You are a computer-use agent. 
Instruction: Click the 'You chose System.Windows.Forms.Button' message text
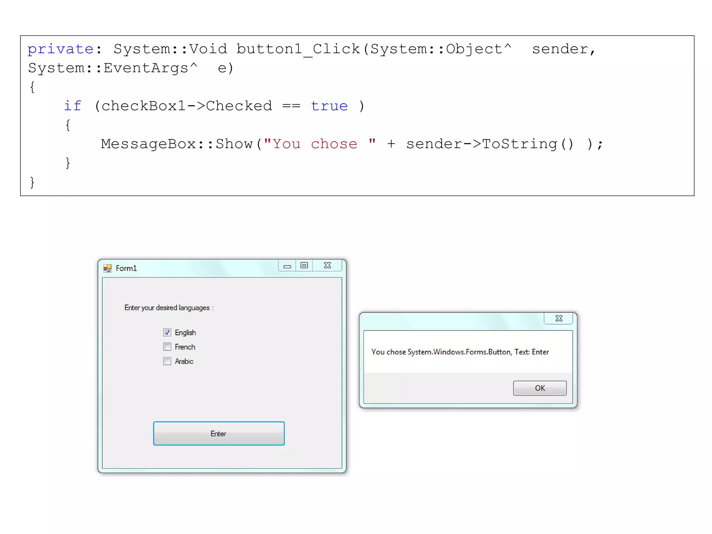[x=460, y=352]
